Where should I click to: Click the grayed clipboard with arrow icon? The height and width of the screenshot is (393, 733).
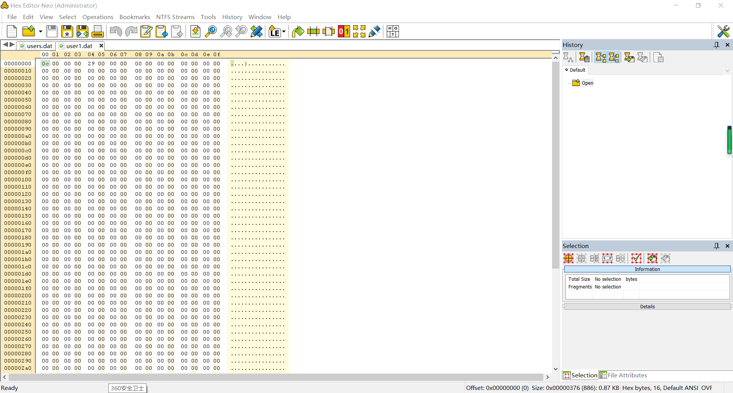tap(177, 31)
